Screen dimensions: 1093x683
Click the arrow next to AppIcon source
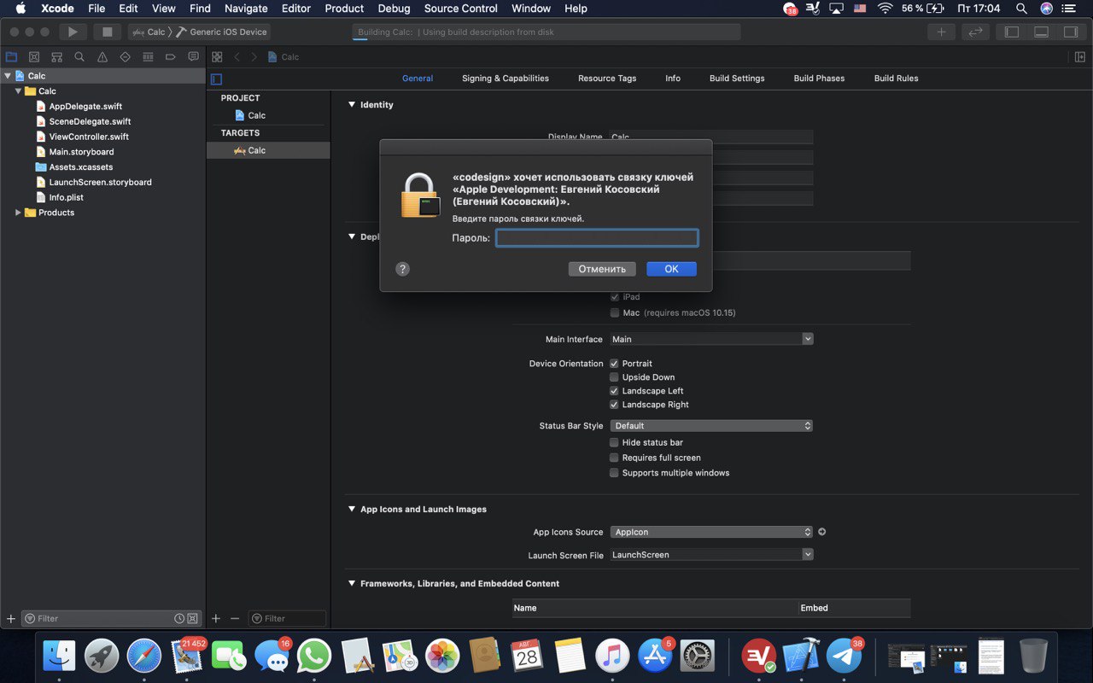point(822,532)
